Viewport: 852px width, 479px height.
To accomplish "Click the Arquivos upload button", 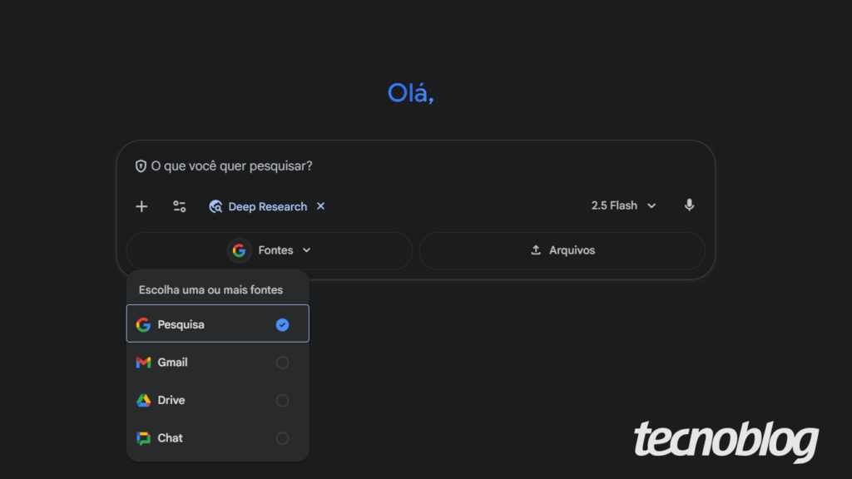I will 562,250.
